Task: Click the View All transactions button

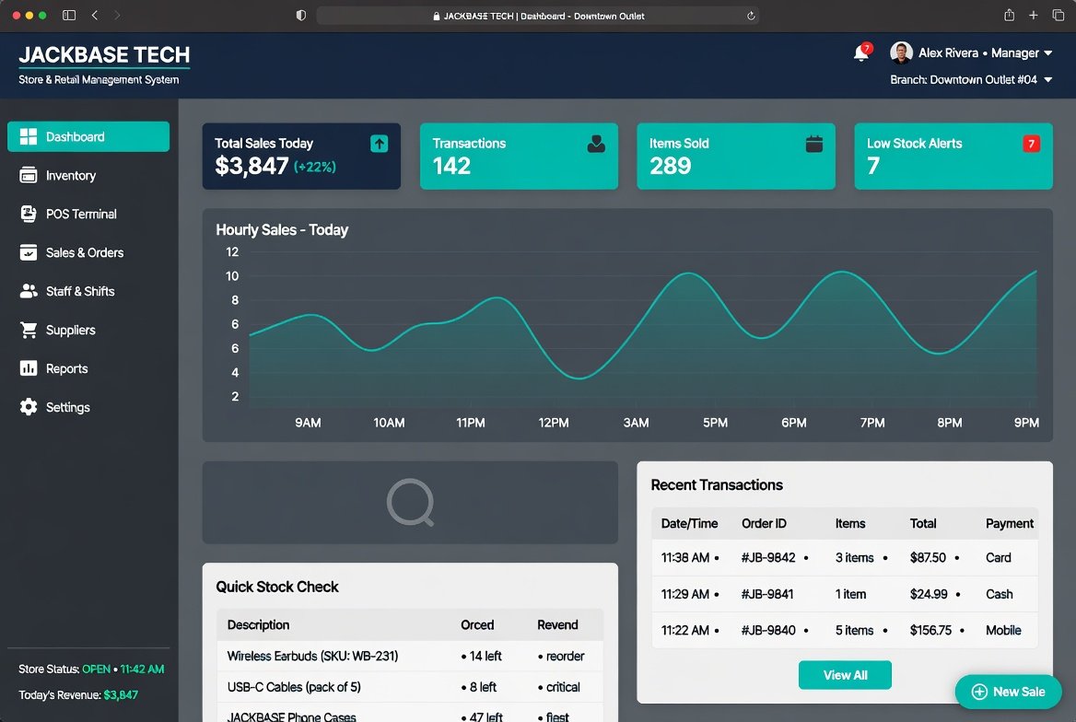Action: pos(845,675)
